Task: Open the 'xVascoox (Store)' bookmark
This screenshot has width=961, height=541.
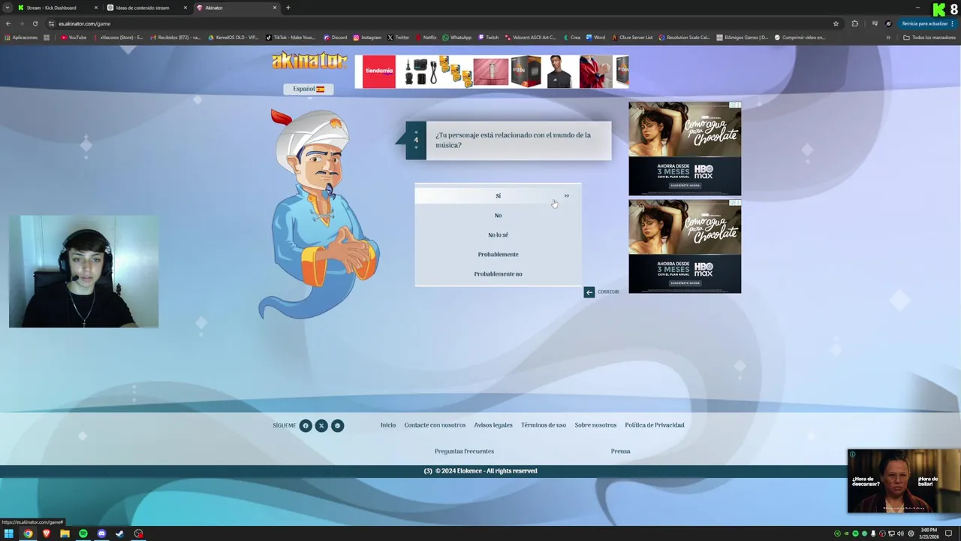Action: point(118,38)
